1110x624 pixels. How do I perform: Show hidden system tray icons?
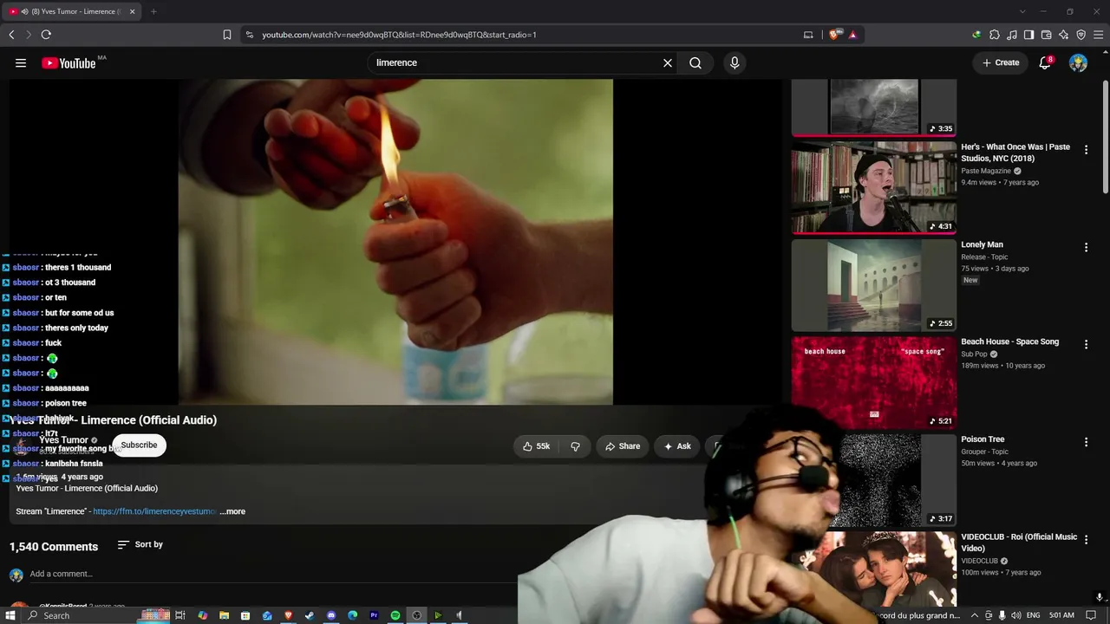[974, 615]
